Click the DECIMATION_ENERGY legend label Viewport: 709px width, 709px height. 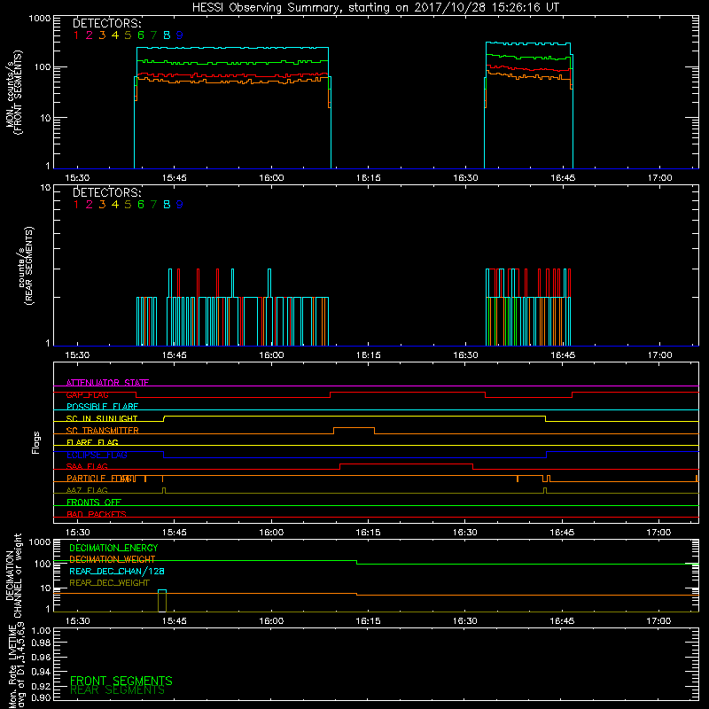click(x=113, y=548)
